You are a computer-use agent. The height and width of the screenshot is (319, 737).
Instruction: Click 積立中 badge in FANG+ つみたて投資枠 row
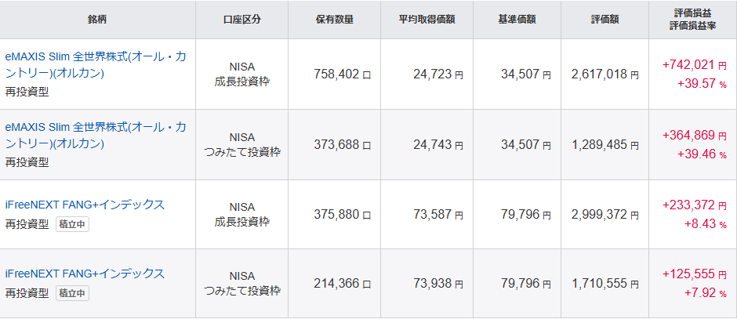(x=72, y=293)
